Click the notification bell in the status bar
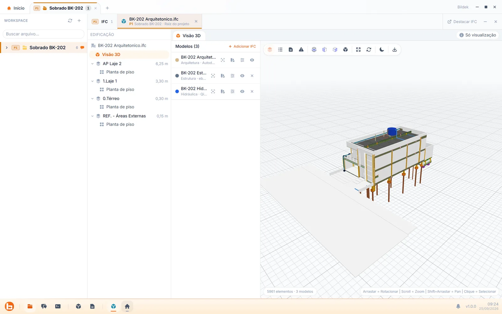This screenshot has width=502, height=314. tap(458, 306)
